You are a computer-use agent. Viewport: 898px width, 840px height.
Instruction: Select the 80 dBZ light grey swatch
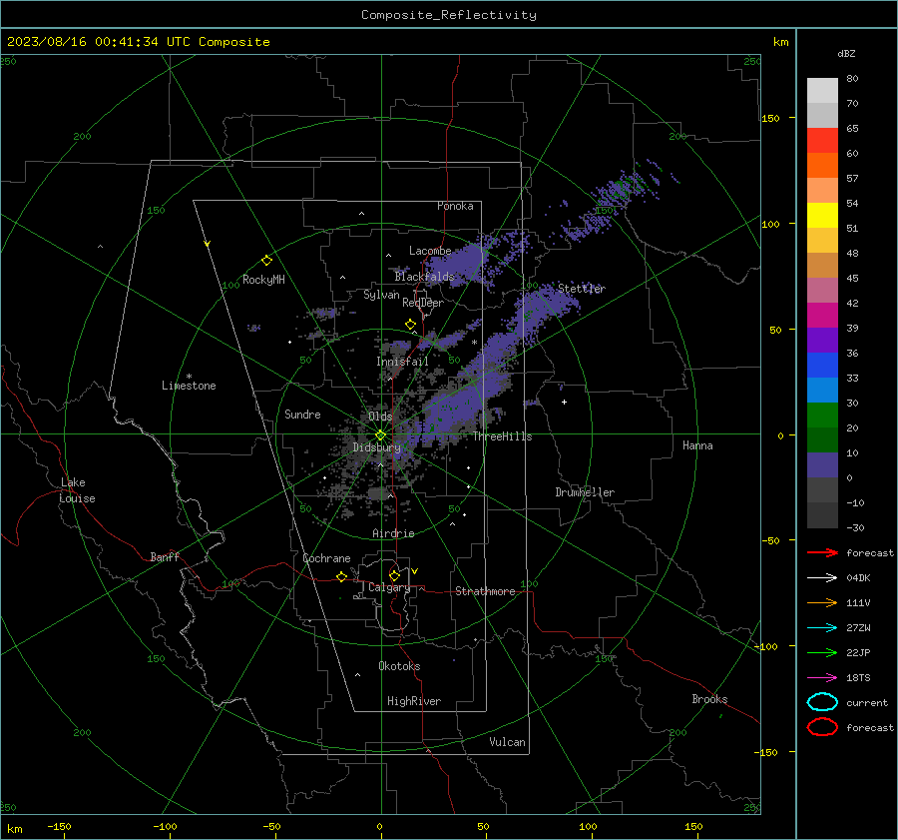[822, 90]
